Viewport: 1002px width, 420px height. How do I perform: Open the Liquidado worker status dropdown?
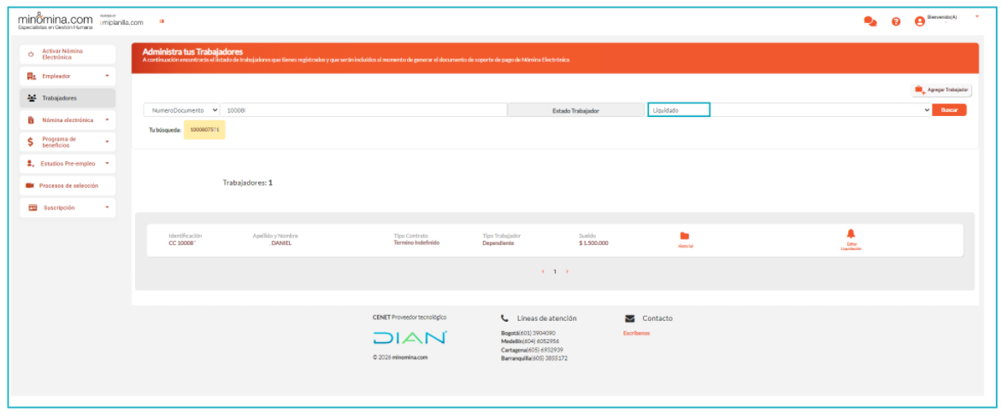pos(789,110)
